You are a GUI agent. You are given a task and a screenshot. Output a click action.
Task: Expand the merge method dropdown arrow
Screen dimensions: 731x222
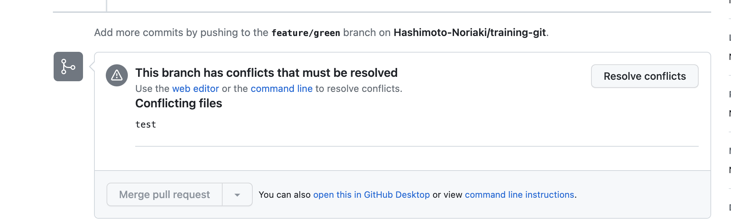237,194
